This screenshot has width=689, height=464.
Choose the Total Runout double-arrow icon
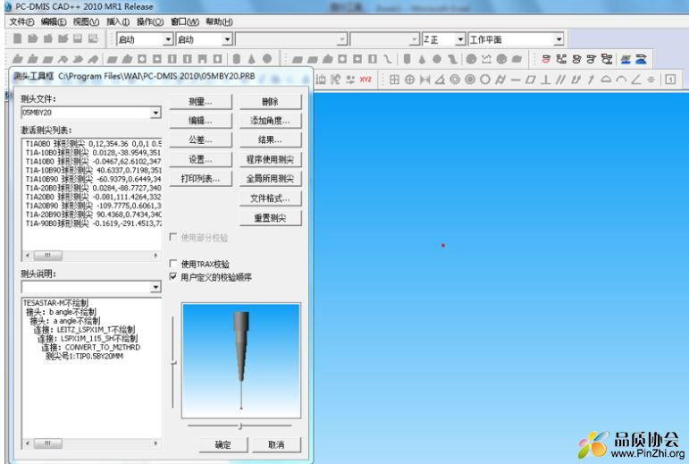(576, 80)
